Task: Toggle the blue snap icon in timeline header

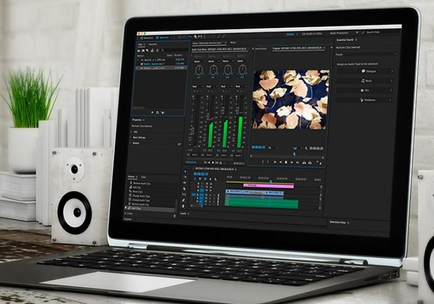Action: click(205, 179)
